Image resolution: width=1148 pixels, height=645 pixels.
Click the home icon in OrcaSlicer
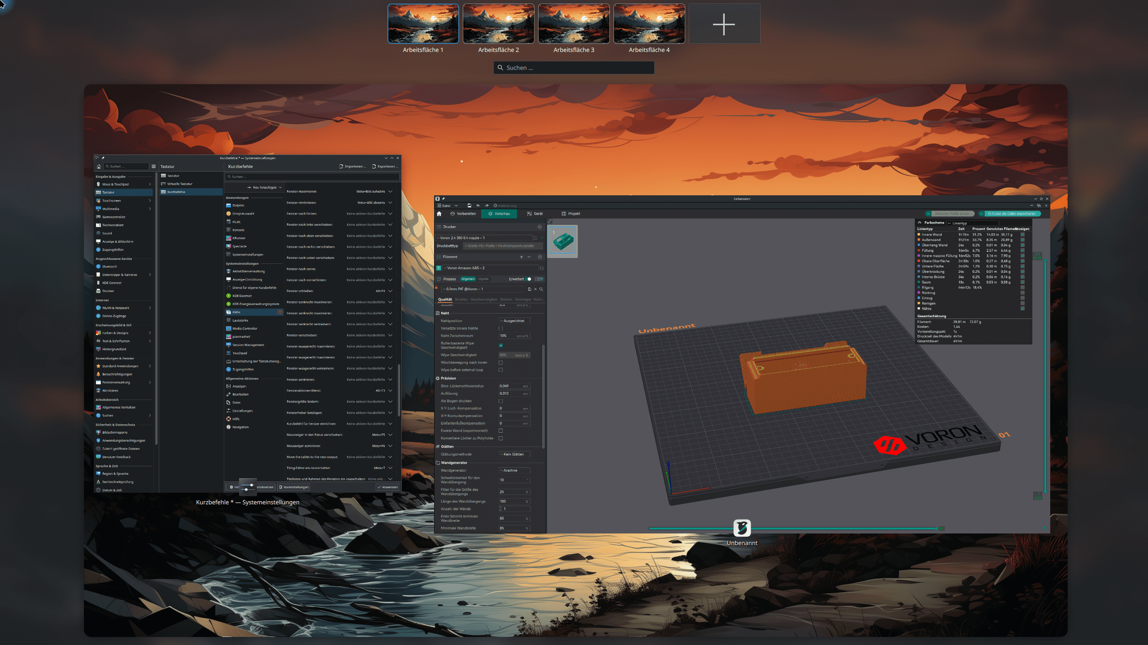click(x=439, y=214)
